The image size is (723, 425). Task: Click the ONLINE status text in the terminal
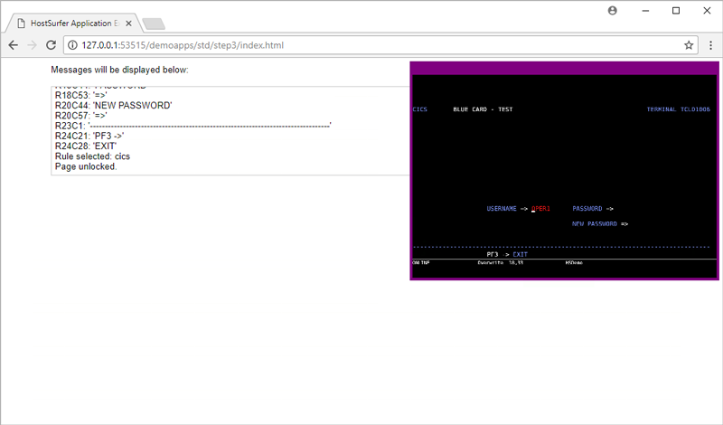coord(421,262)
